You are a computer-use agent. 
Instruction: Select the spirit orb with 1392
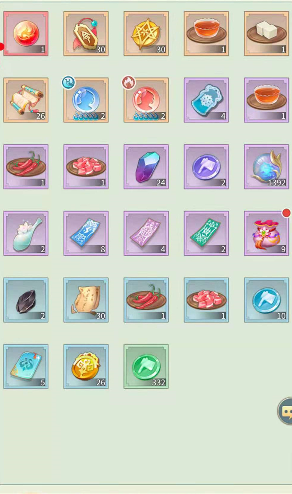(x=267, y=167)
